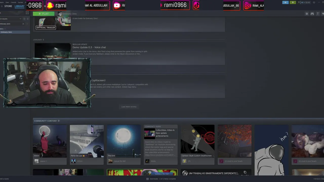The image size is (324, 182).
Task: Open the controller configuration icon
Action: 312,14
